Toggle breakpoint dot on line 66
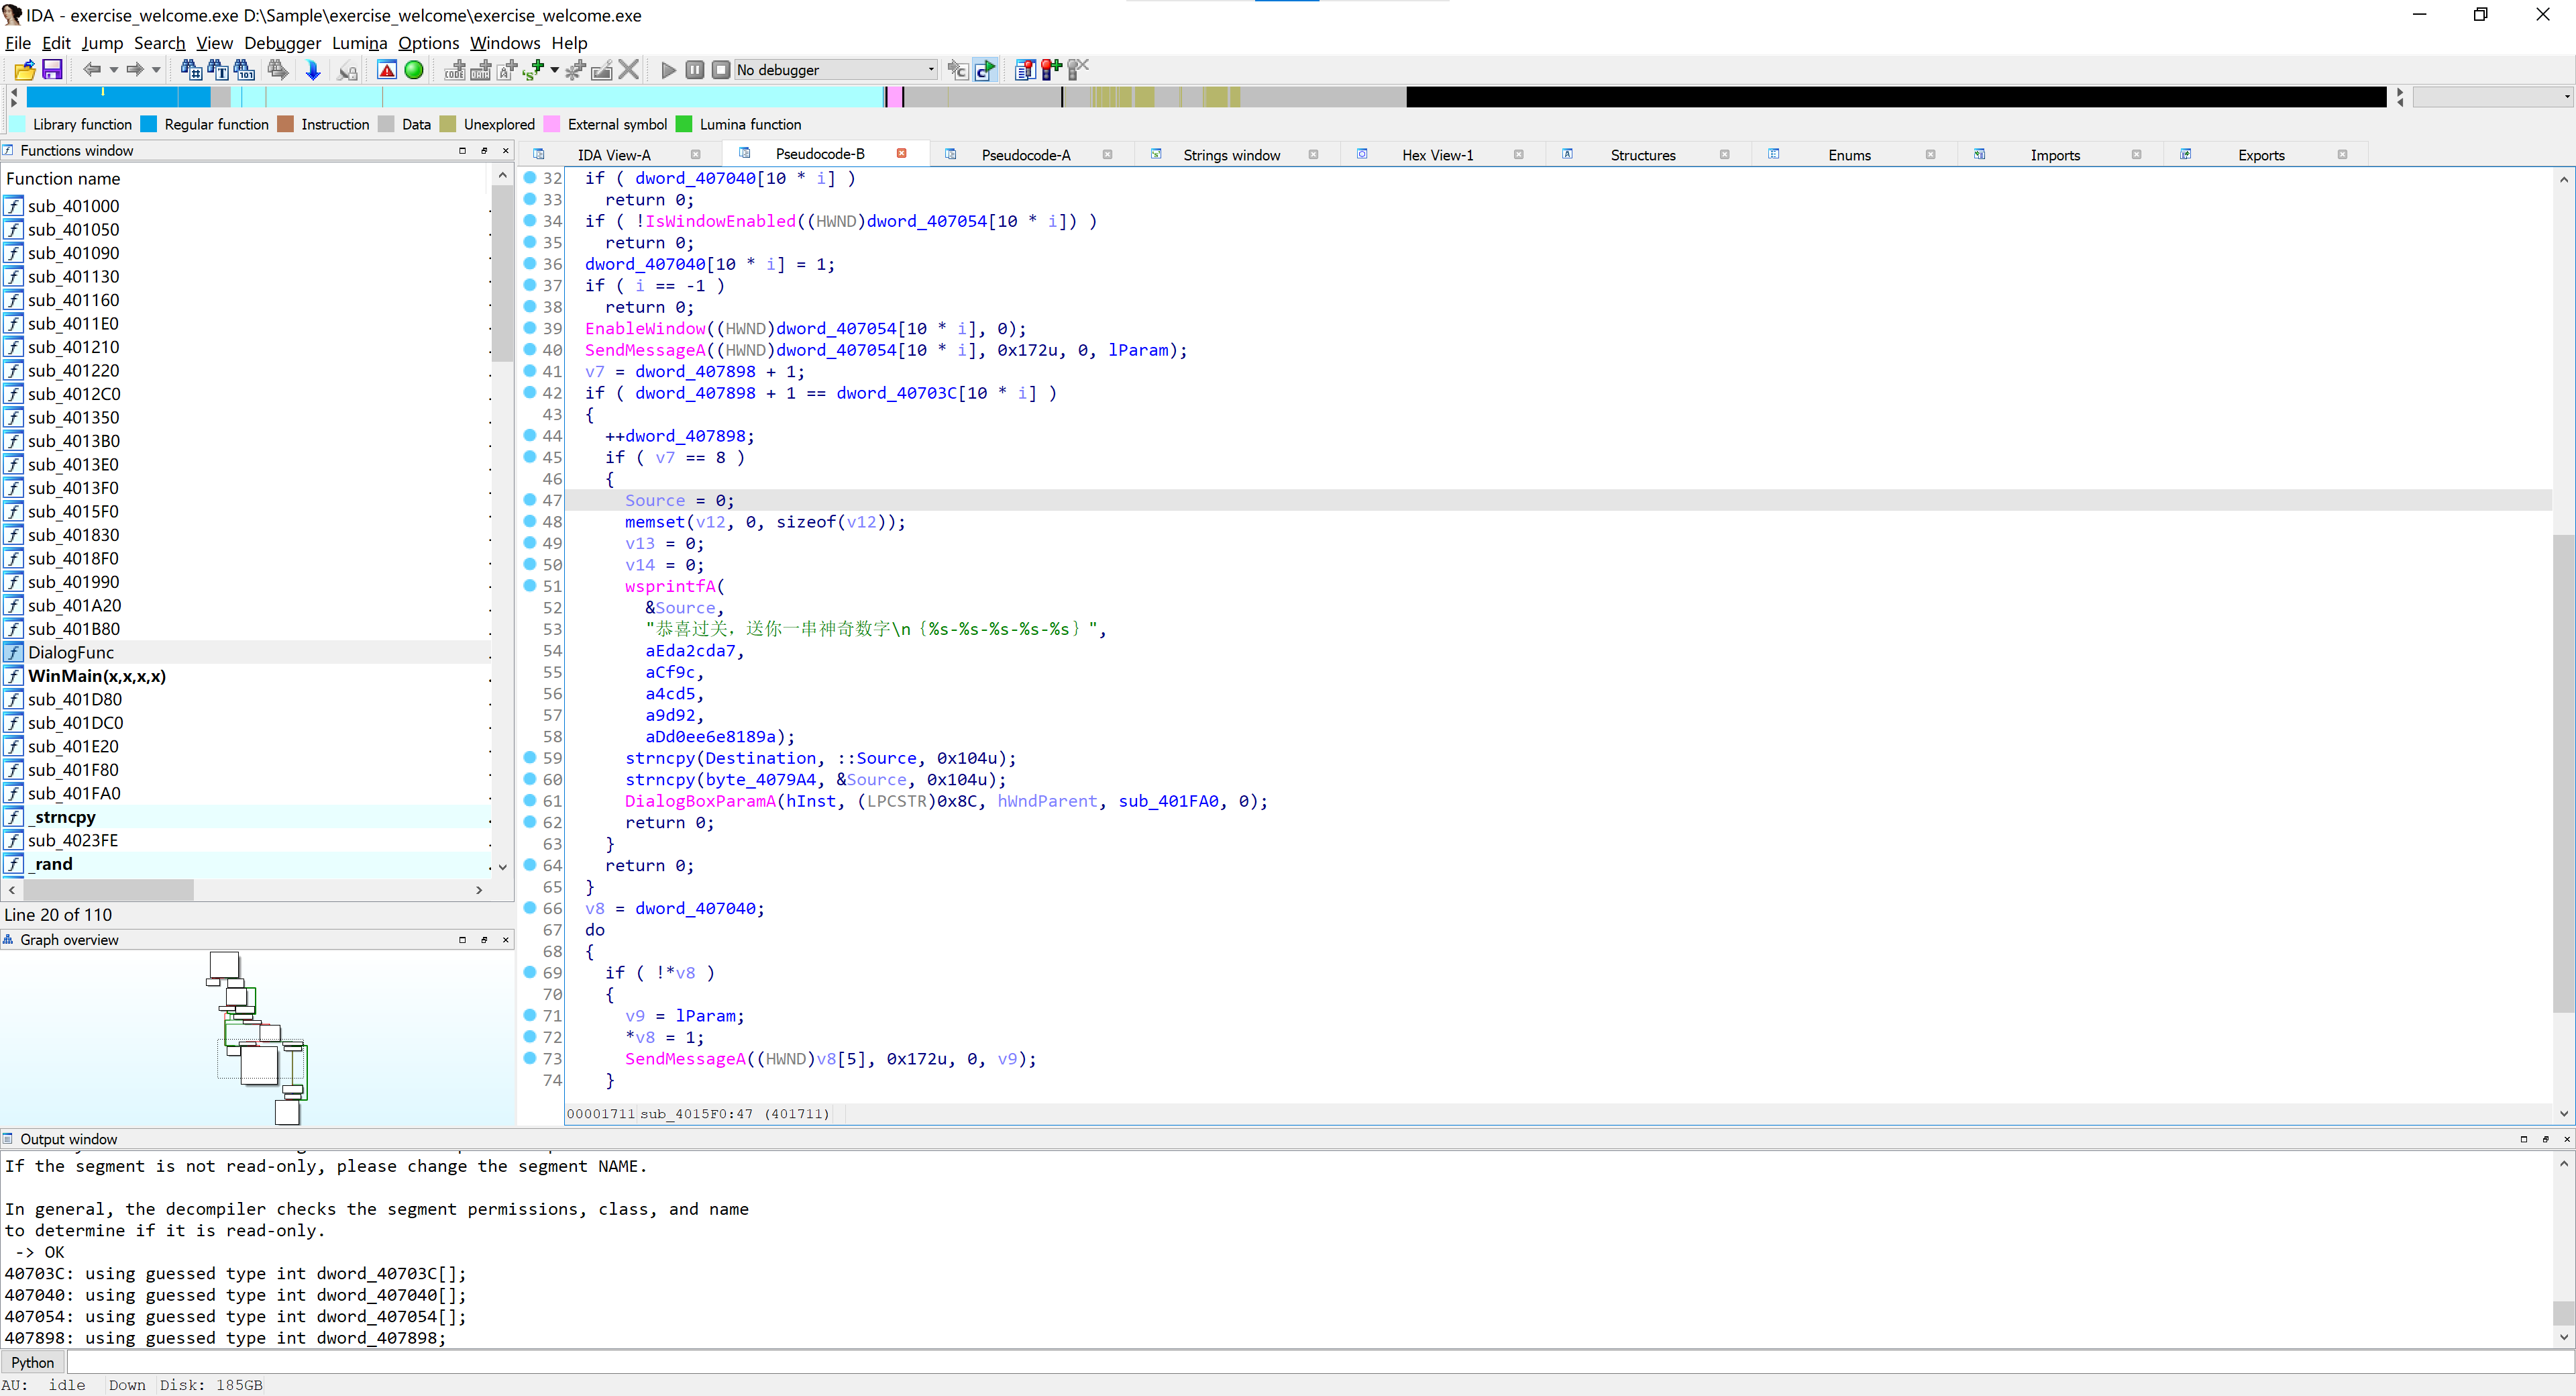 click(x=530, y=907)
